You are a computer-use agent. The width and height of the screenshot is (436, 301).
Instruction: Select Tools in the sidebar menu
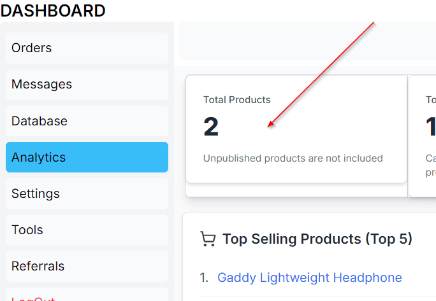tap(87, 230)
